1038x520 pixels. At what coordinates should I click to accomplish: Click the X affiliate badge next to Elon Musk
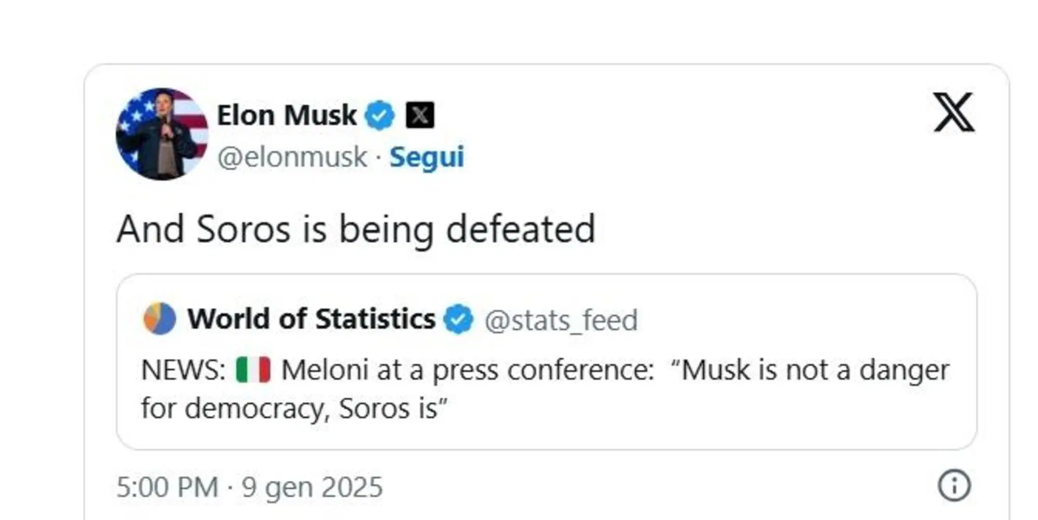click(x=420, y=115)
